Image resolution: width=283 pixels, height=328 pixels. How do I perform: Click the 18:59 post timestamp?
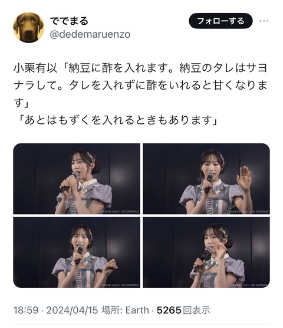[26, 310]
